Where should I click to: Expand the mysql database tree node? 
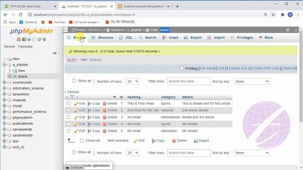[x=4, y=106]
